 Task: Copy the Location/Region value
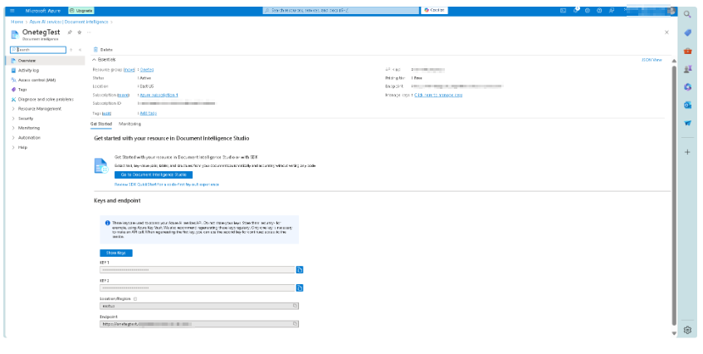(295, 306)
